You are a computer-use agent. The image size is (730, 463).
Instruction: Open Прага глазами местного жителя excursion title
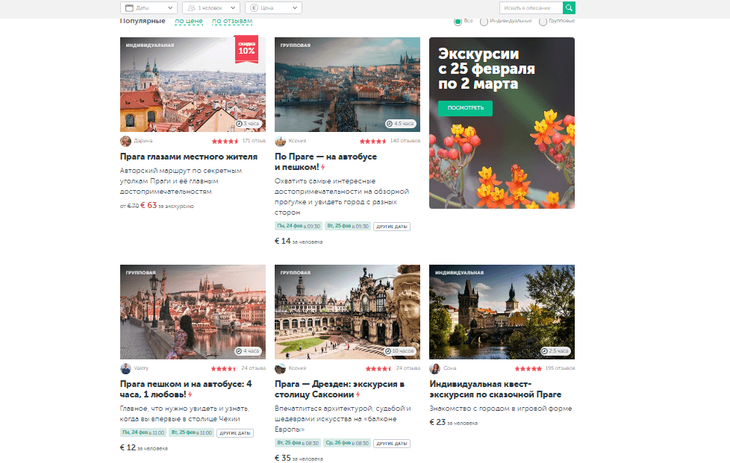tap(188, 157)
